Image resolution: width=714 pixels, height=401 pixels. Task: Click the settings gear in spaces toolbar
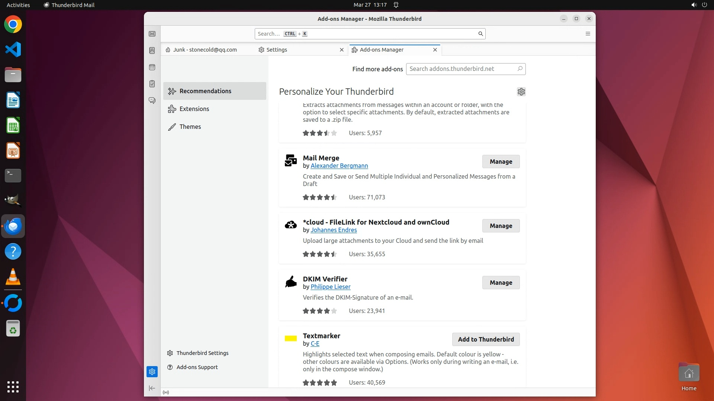(x=152, y=372)
